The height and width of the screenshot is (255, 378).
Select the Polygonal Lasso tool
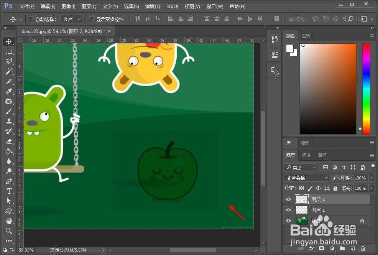coord(9,61)
